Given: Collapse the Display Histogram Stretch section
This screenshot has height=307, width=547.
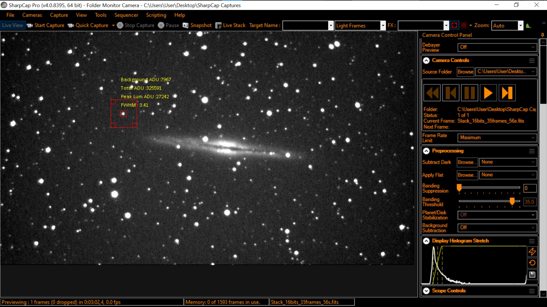Looking at the screenshot, I should pos(426,241).
